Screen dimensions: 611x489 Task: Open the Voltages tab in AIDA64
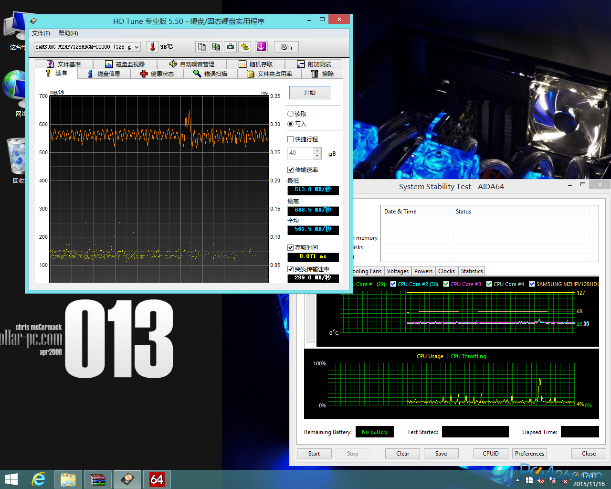click(398, 271)
